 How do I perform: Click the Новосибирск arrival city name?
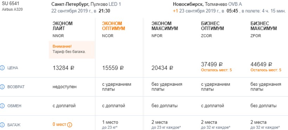(188, 4)
